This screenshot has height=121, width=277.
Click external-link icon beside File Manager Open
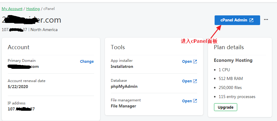click(195, 101)
